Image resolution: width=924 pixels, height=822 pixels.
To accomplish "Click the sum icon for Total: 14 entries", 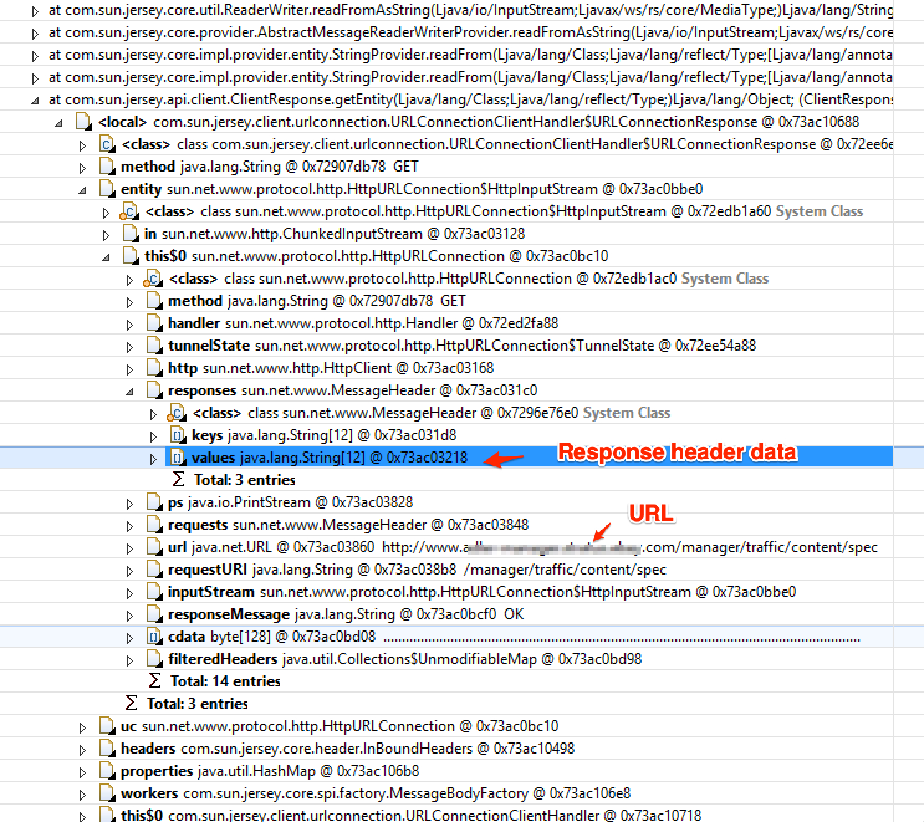I will 153,681.
